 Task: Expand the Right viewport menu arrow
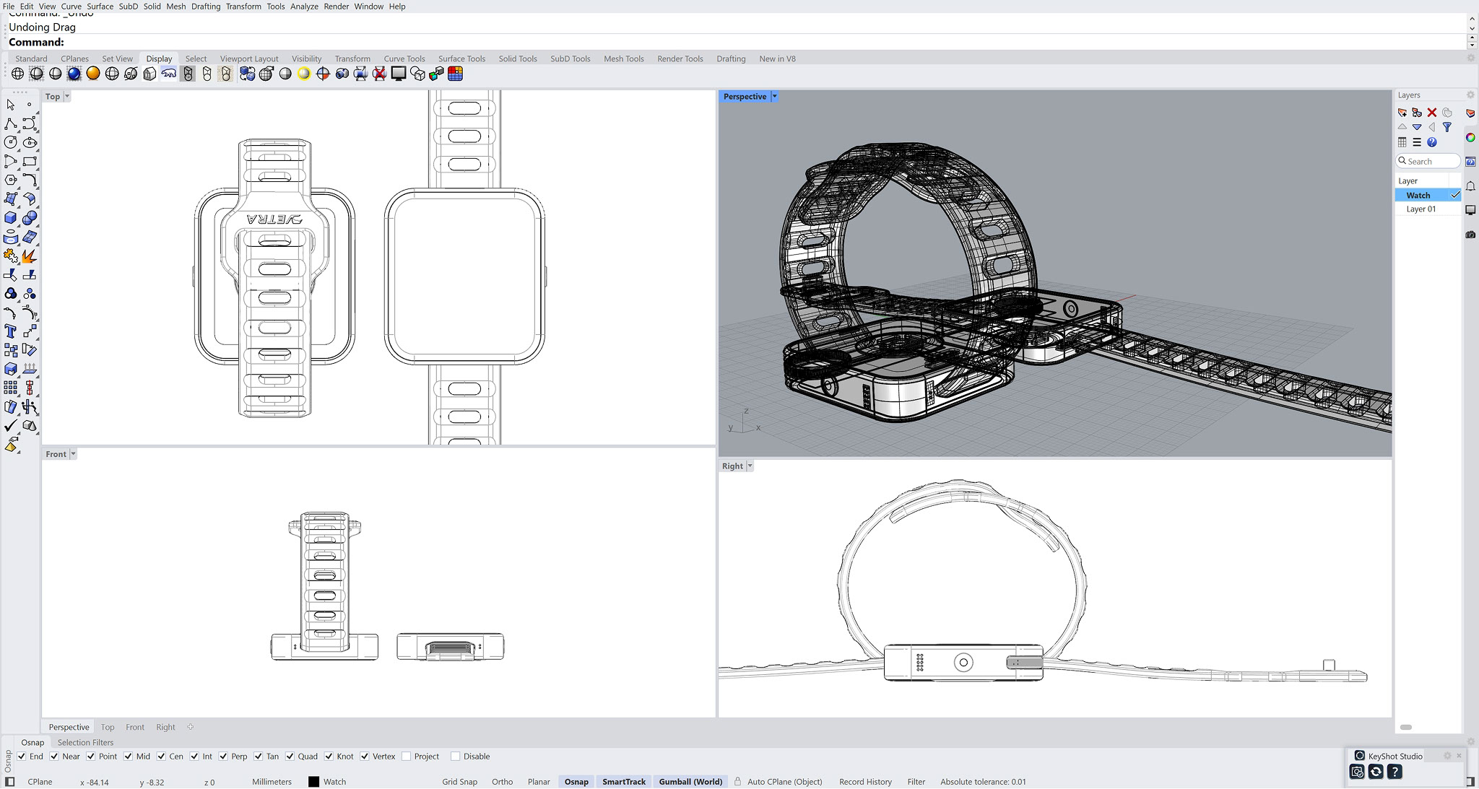click(x=750, y=466)
